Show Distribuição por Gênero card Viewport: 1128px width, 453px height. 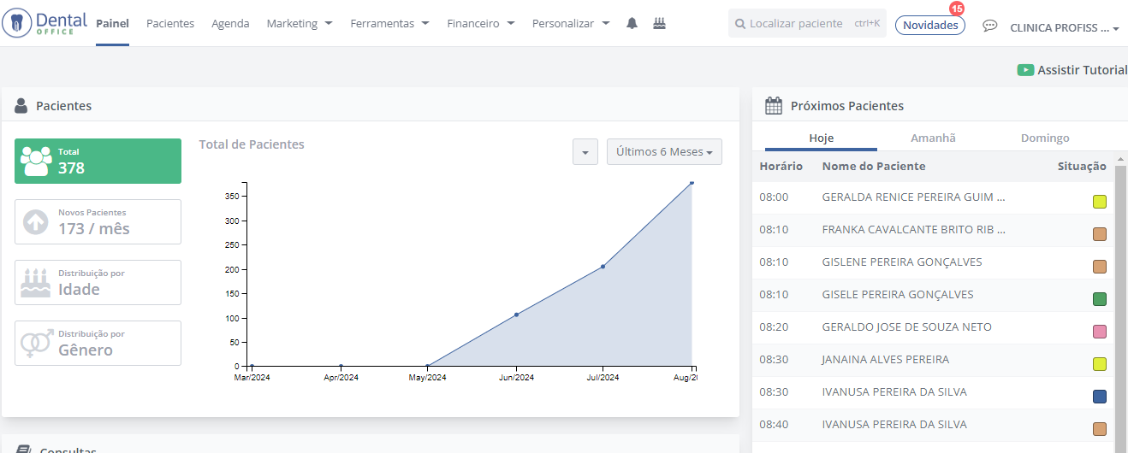pyautogui.click(x=98, y=344)
